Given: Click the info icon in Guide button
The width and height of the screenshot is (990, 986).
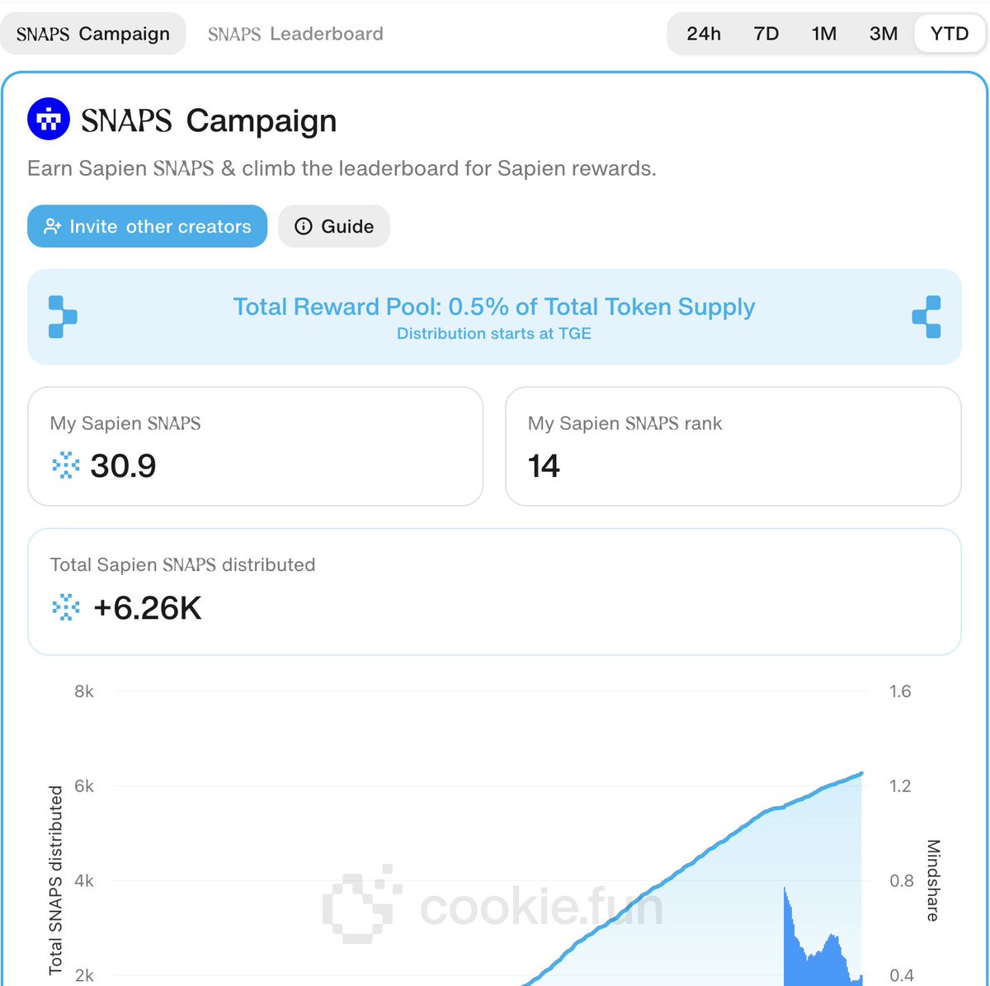Looking at the screenshot, I should (304, 227).
